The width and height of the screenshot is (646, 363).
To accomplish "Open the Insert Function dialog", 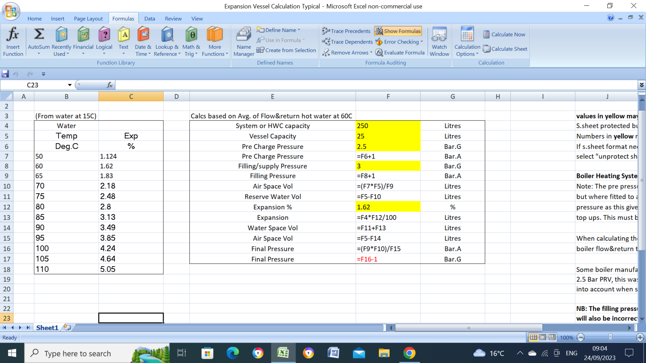I will click(13, 42).
